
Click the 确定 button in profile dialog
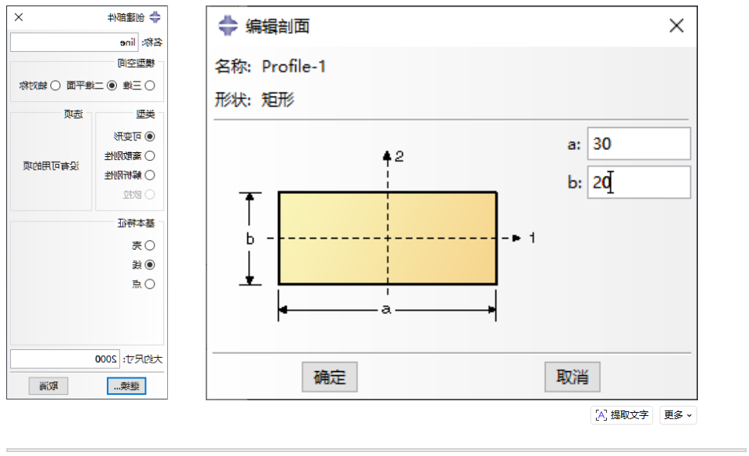[330, 377]
